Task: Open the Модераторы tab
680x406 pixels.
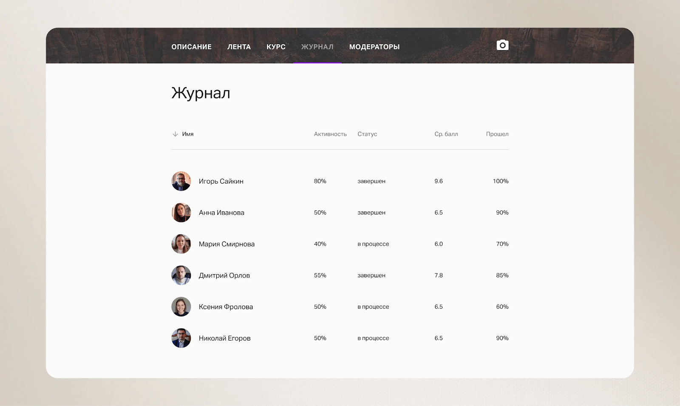Action: [374, 47]
